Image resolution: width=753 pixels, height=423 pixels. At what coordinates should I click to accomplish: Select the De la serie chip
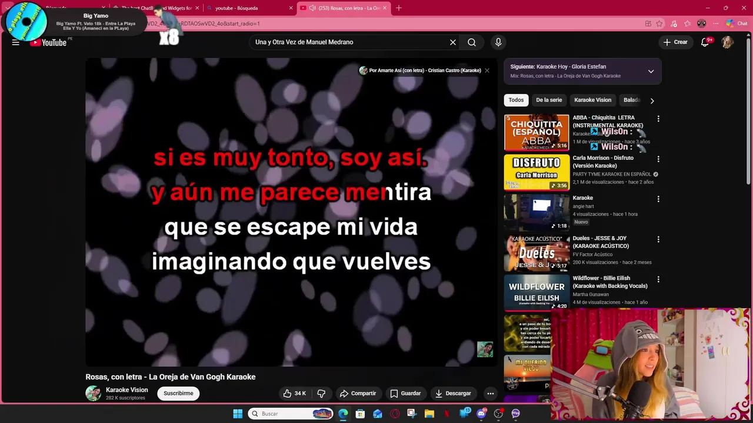pos(549,100)
